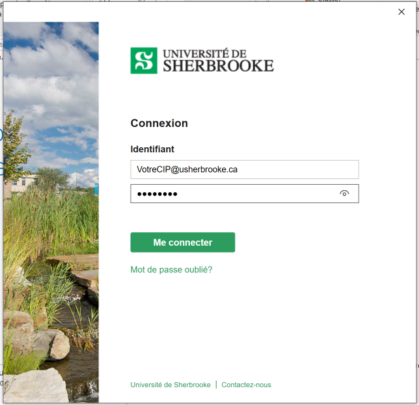Open the Mot de passe oublié? link
The height and width of the screenshot is (405, 419).
[171, 270]
